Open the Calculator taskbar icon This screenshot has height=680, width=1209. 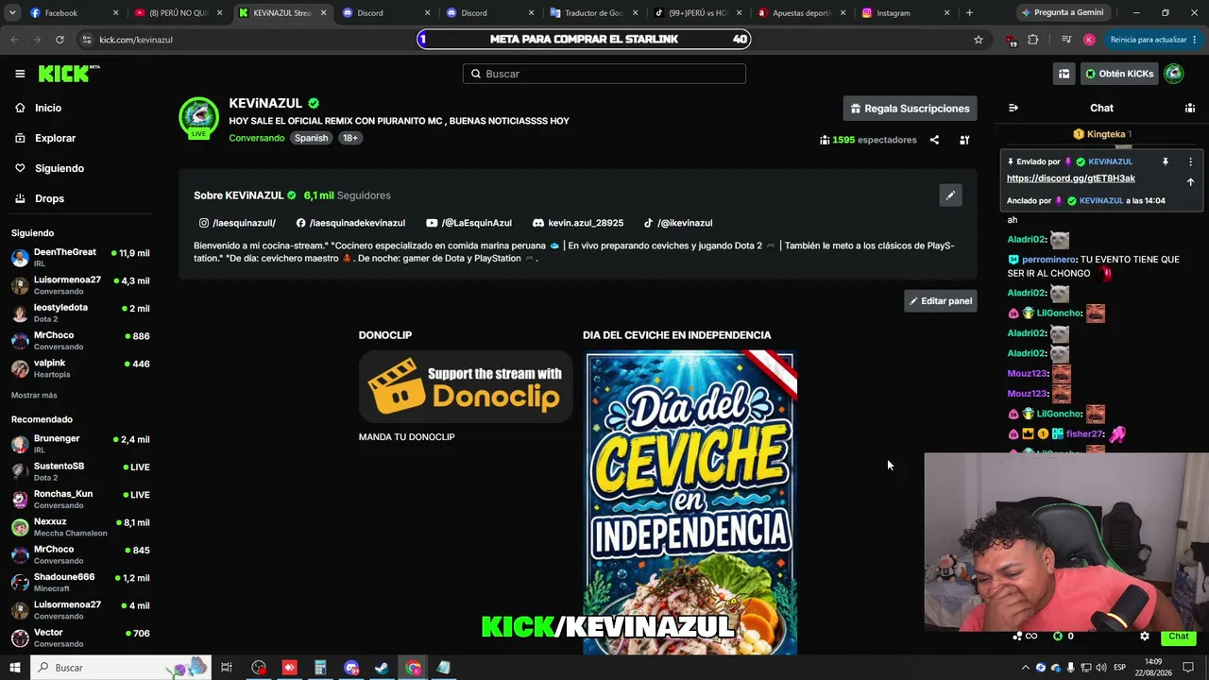tap(320, 668)
